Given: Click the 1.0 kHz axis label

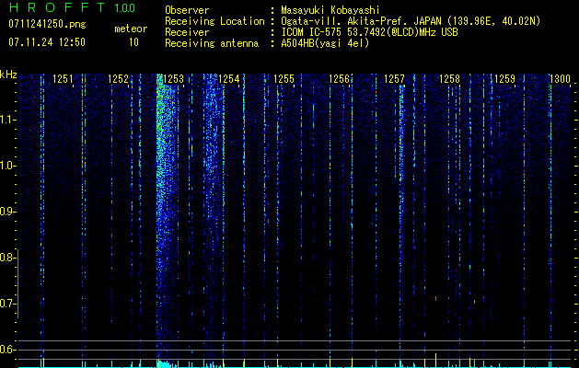Looking at the screenshot, I should point(7,166).
